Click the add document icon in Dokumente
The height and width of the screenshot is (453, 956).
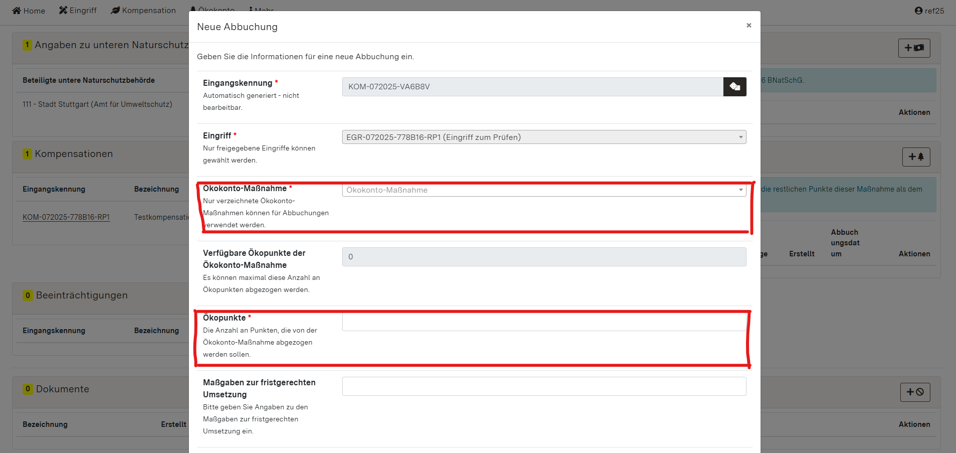915,392
